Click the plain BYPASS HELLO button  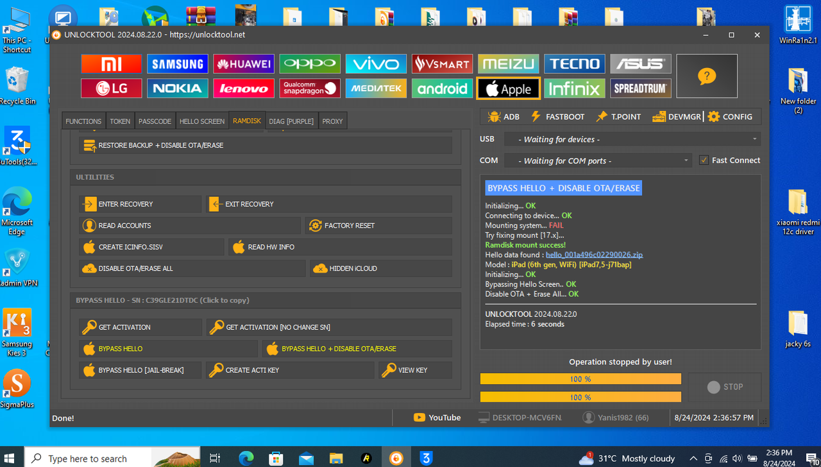coord(169,349)
